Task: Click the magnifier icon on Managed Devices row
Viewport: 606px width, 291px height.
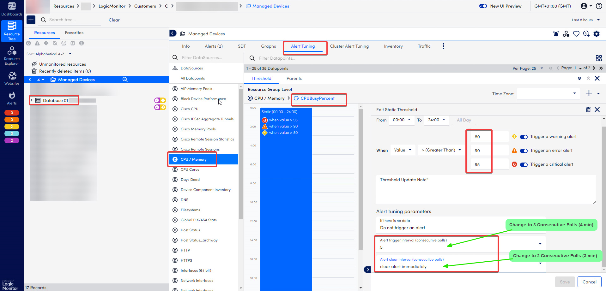Action: coord(125,80)
